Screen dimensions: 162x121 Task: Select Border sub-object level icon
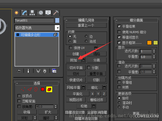click(36, 89)
